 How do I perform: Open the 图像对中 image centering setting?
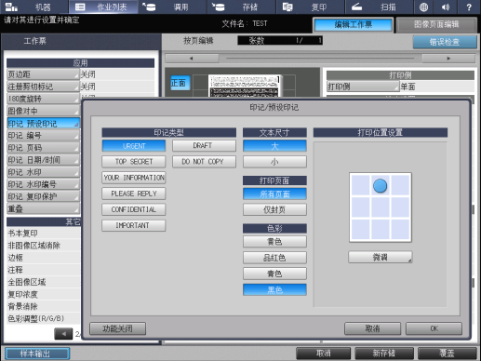43,111
